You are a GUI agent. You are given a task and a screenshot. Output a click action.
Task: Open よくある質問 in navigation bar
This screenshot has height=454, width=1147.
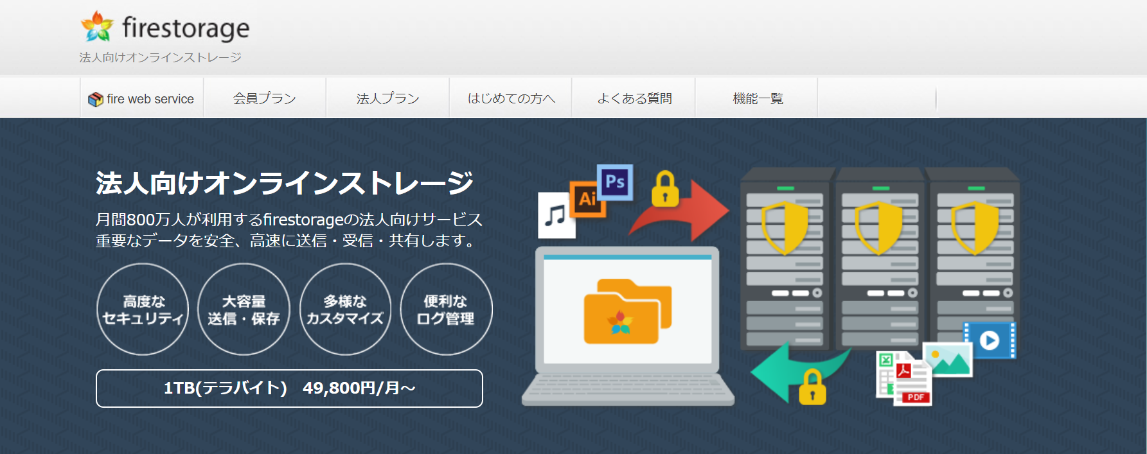[634, 98]
